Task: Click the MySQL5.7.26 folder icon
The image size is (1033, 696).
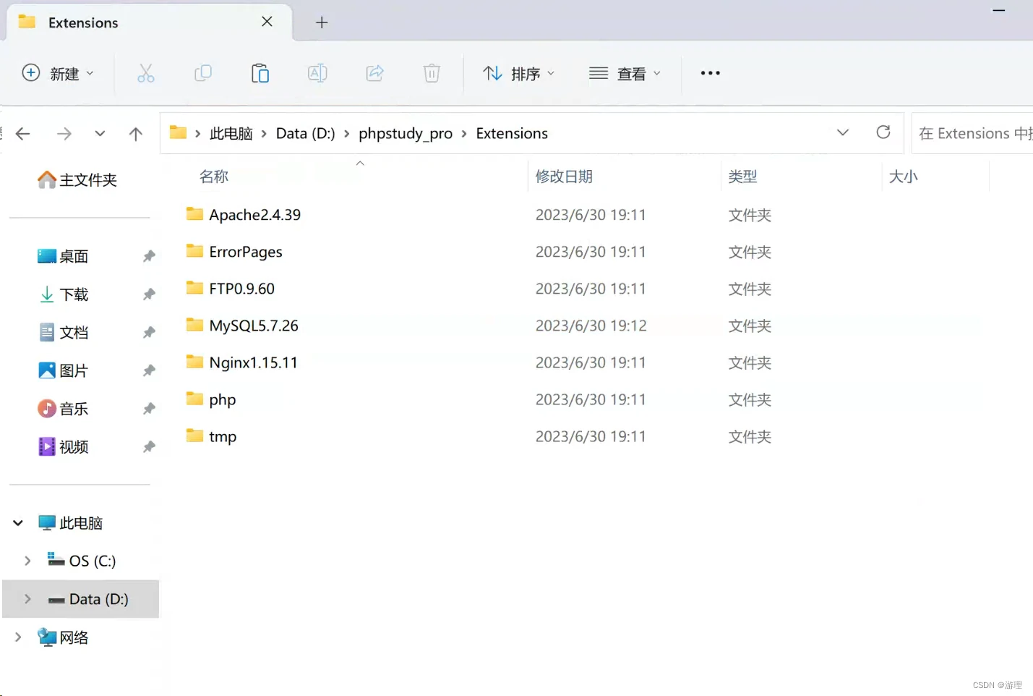Action: click(x=194, y=325)
